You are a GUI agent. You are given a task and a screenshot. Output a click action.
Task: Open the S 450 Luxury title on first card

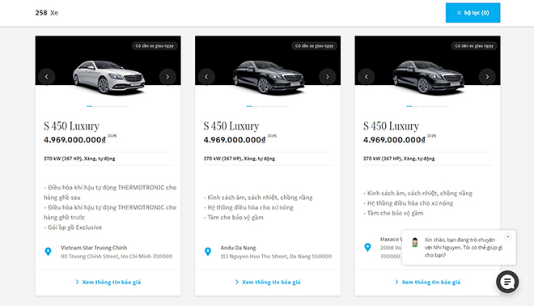(x=71, y=126)
